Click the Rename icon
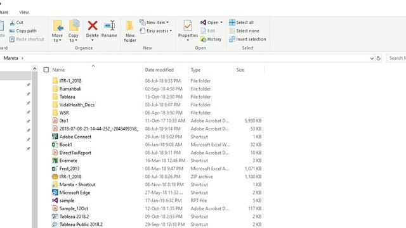 (x=110, y=25)
